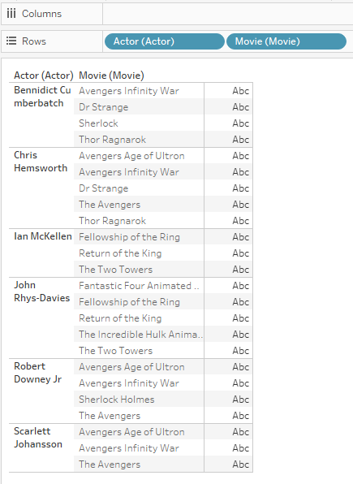Screen dimensions: 353x484
Task: Click the Abc mark beside Fellowship of the Ring under Ian McKellen
Action: coord(240,237)
